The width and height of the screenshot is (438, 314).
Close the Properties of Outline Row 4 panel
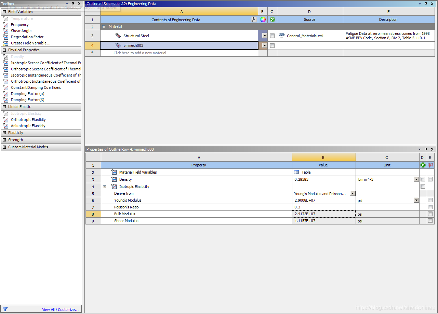(432, 149)
